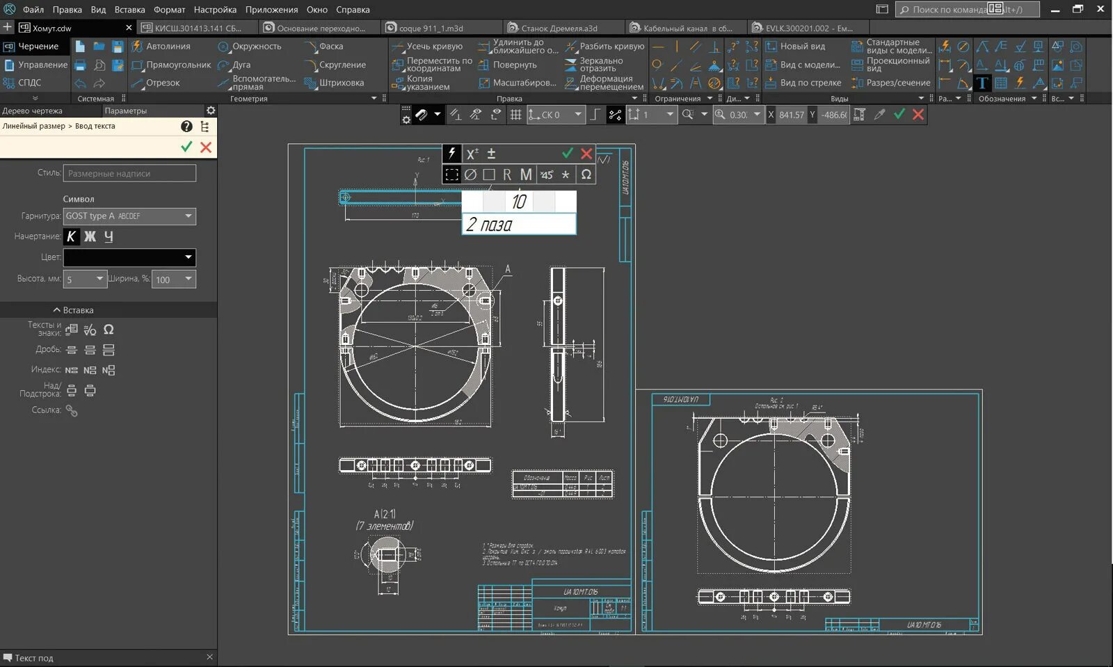Open the Ширина, % dropdown
Image resolution: width=1113 pixels, height=667 pixels.
click(x=189, y=279)
